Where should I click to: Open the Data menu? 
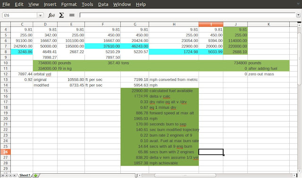pos(103,4)
